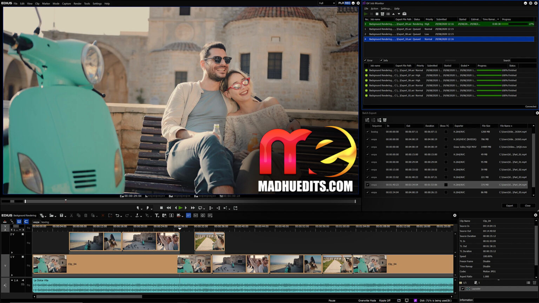Switch to the boxing sequence tab
Image resolution: width=539 pixels, height=303 pixels.
point(45,222)
